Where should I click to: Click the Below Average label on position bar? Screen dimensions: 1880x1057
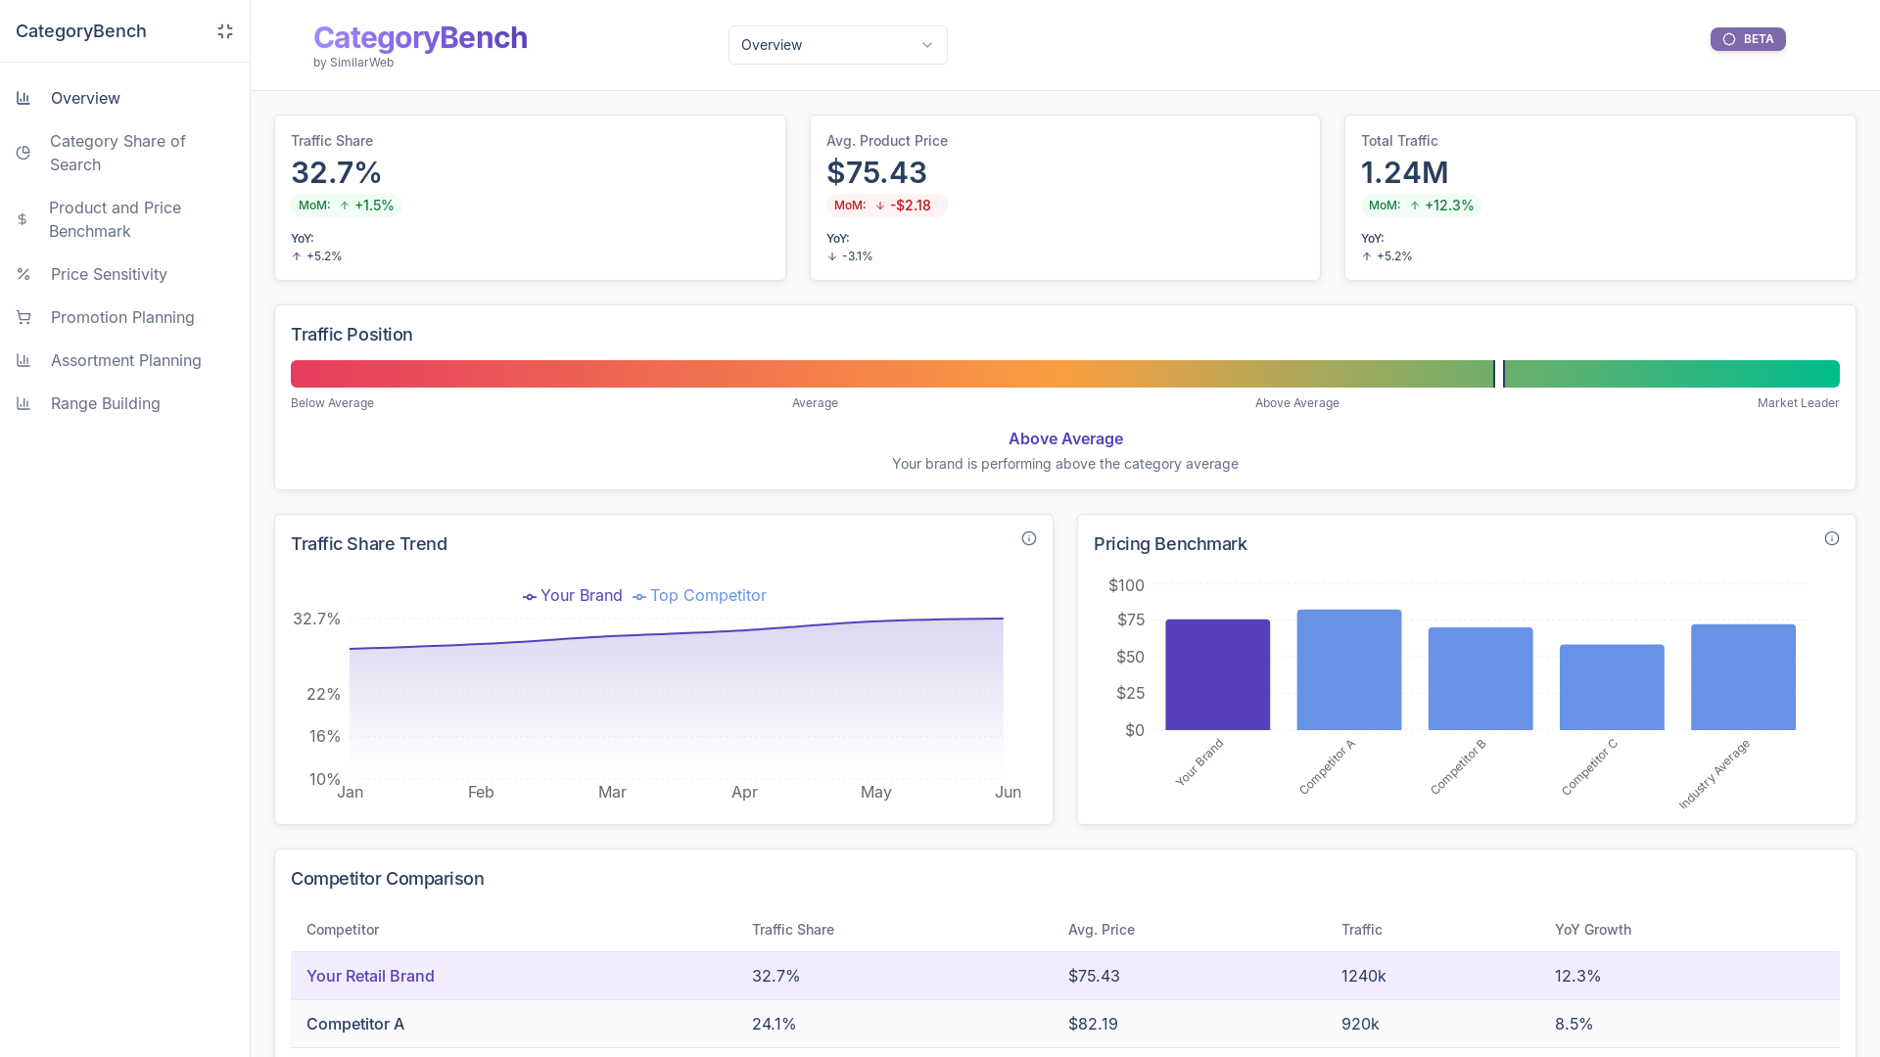click(332, 403)
